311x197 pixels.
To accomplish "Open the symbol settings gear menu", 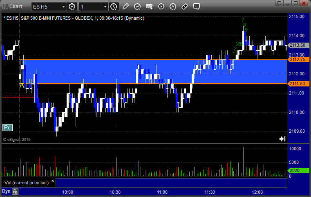I will click(72, 7).
